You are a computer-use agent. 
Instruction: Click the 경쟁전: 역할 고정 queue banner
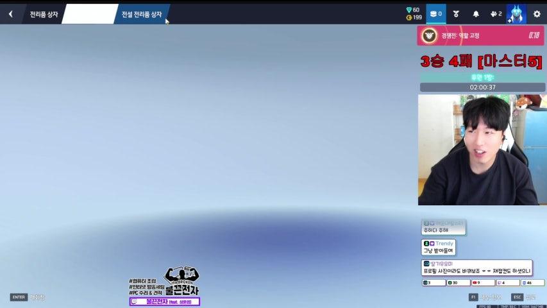(x=480, y=36)
